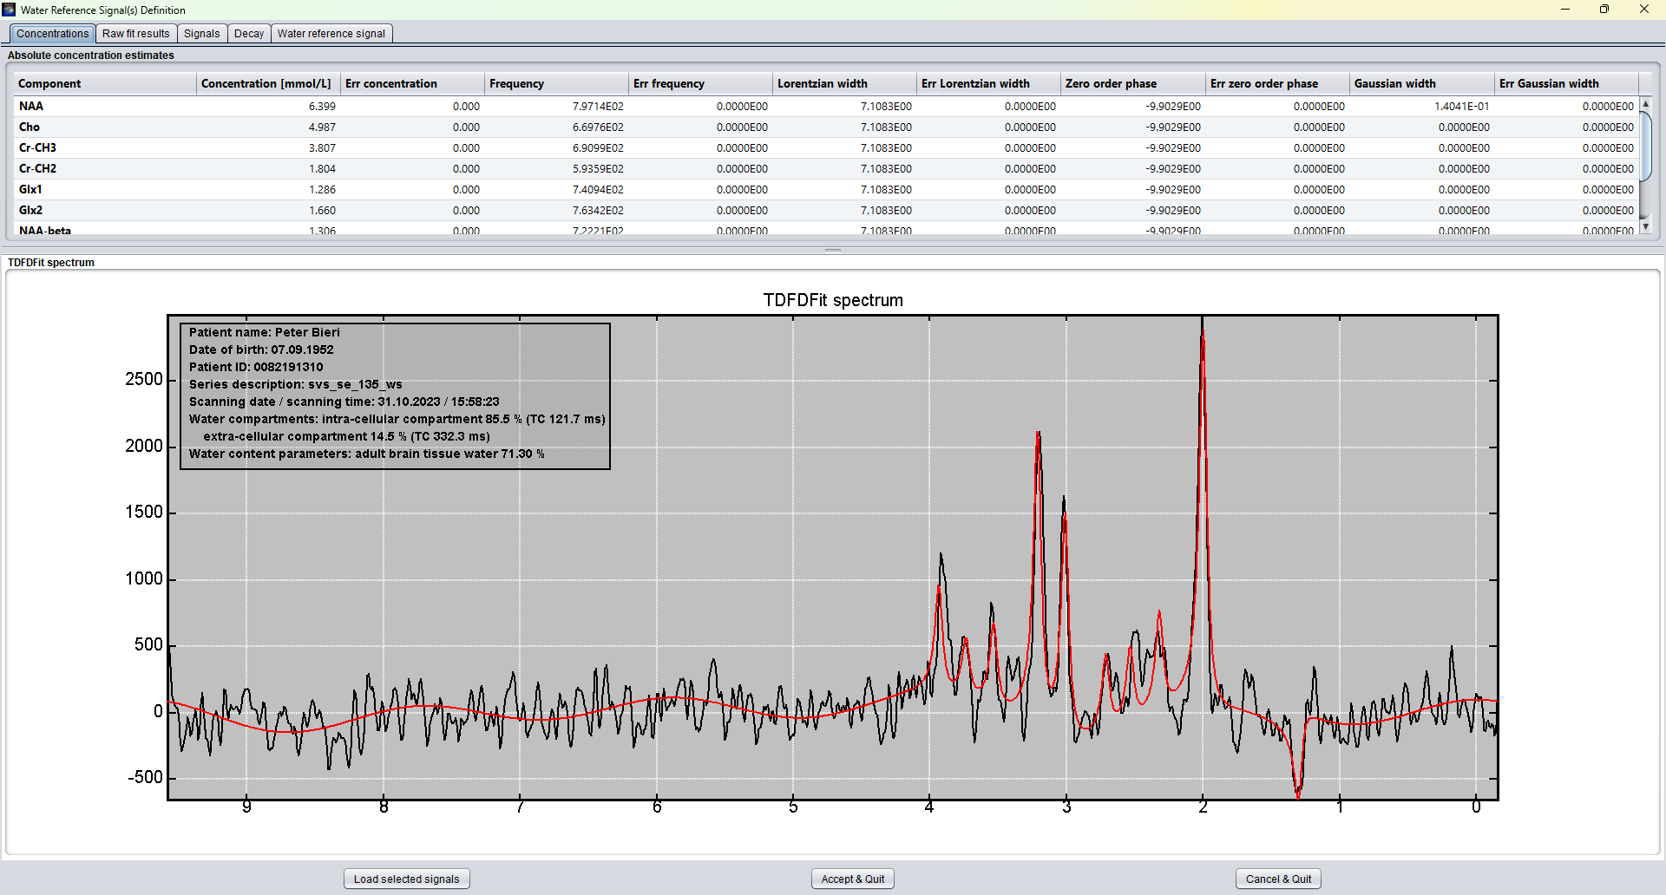Click NAA concentration value 6.399

click(x=322, y=107)
